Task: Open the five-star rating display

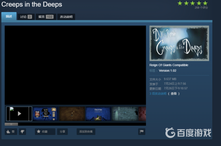Action: [x=192, y=3]
